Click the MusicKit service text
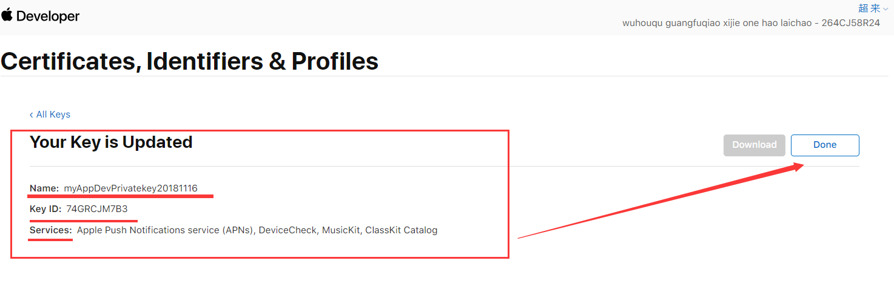 click(341, 230)
